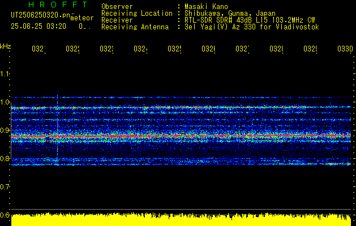The image size is (356, 226).
Task: Click the 0329 time marker
Action: (310, 49)
